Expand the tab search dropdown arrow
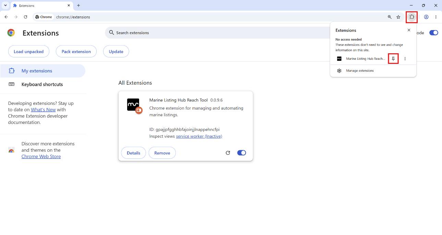Viewport: 442px width, 235px height. 5,5
